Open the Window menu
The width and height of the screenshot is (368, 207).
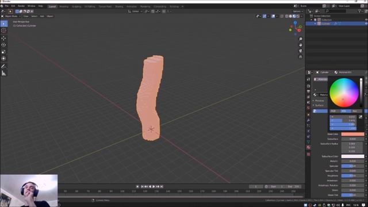click(x=31, y=6)
